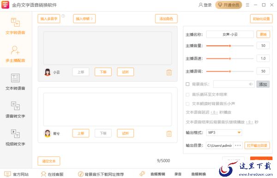Click 试听 on the second voice card

pyautogui.click(x=126, y=133)
